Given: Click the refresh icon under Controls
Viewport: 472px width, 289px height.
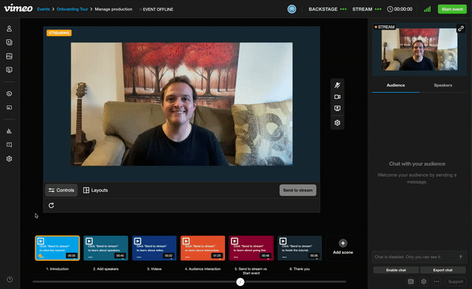Looking at the screenshot, I should pos(51,205).
